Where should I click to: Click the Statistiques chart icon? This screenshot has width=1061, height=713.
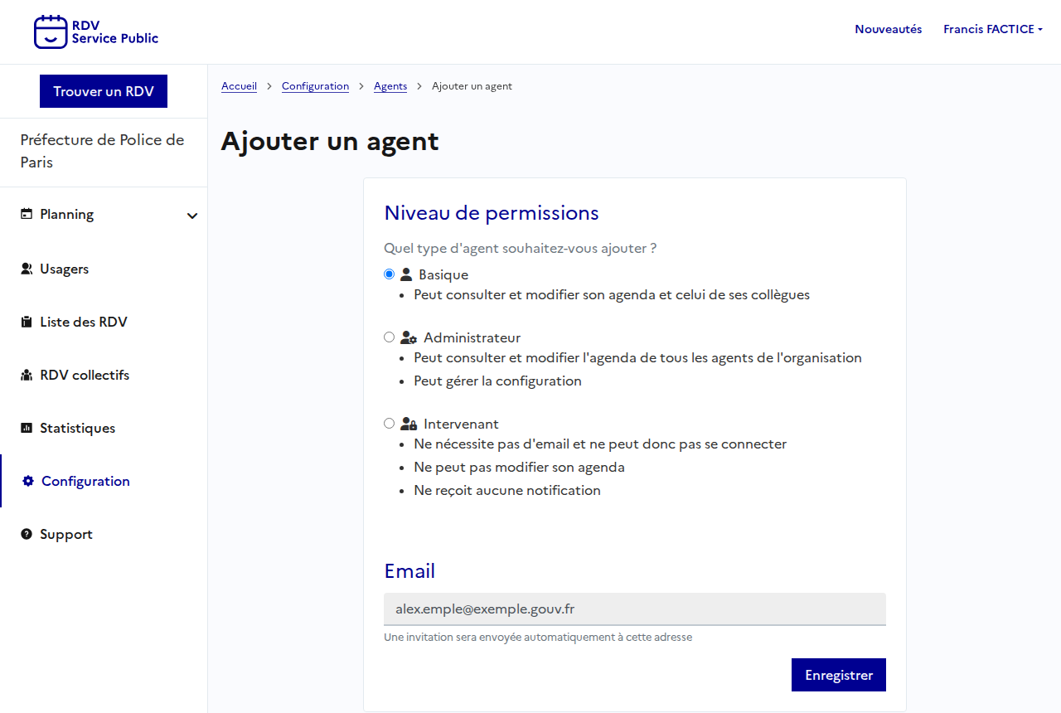click(27, 428)
